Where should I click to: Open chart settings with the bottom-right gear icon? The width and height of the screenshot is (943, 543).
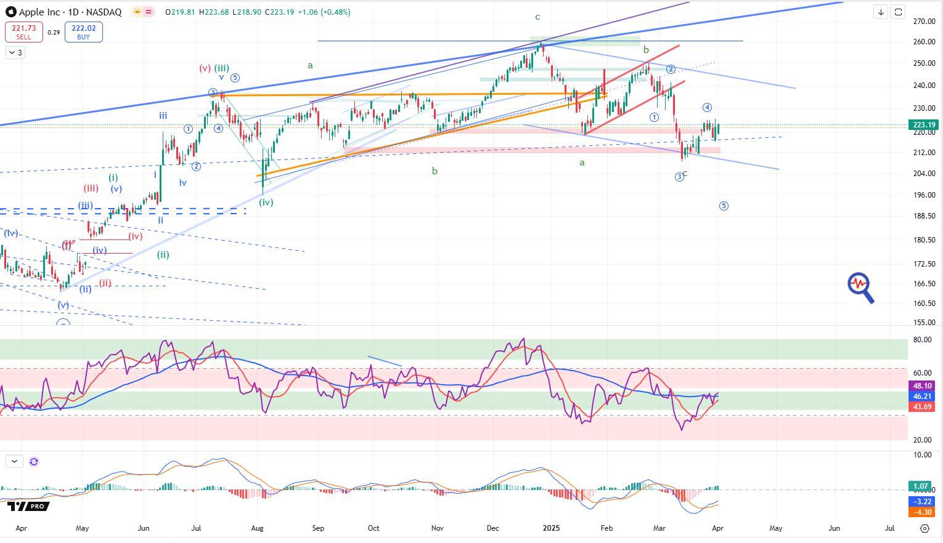(925, 528)
